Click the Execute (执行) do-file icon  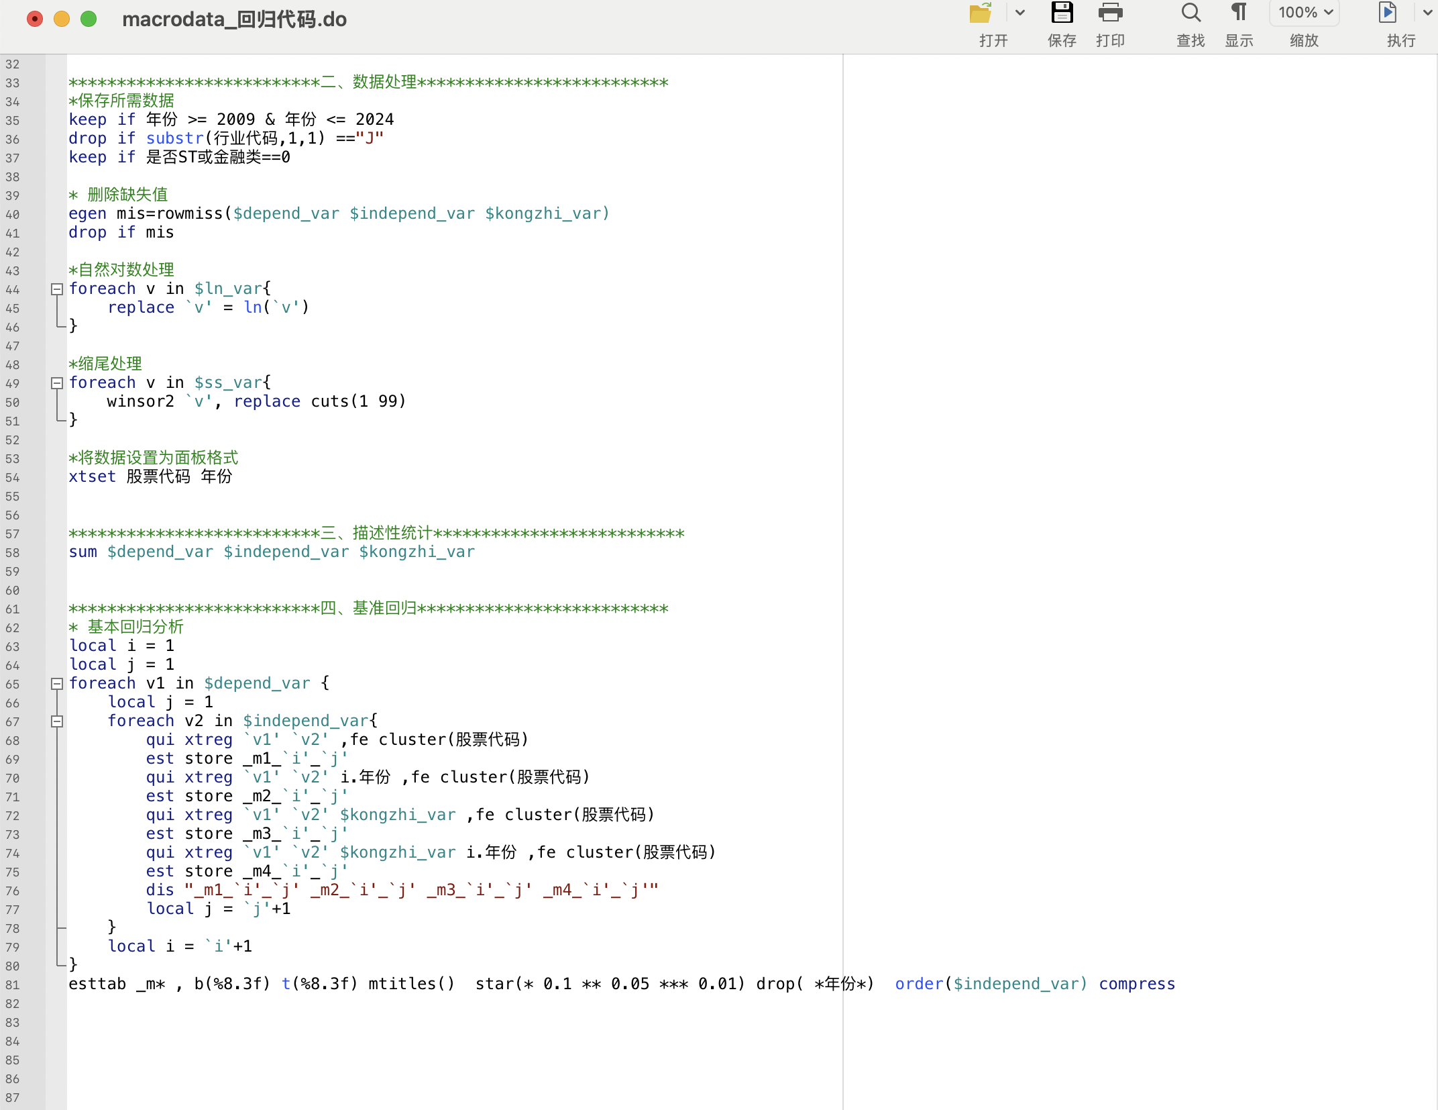click(x=1387, y=13)
